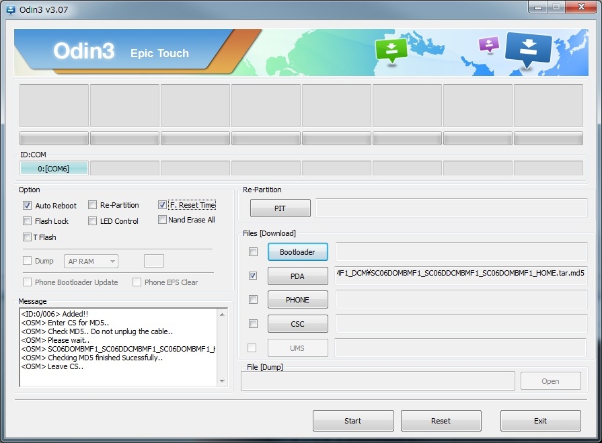The width and height of the screenshot is (602, 443).
Task: Click the "<ID:0/006> Added!!" log line
Action: [x=54, y=314]
